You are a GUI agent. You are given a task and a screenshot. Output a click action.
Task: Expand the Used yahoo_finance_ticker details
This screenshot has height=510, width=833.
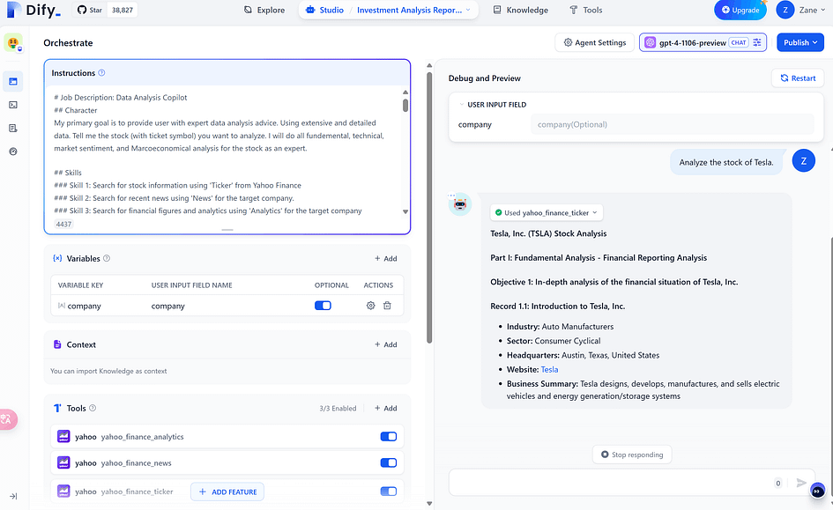tap(547, 213)
